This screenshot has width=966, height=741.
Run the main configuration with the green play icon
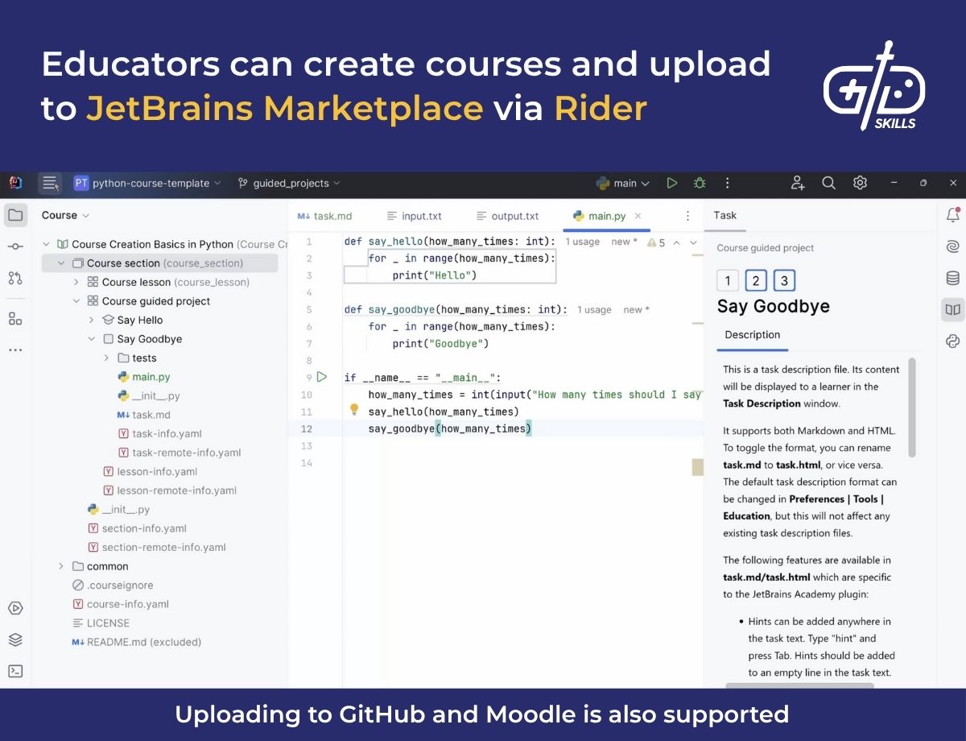click(x=672, y=183)
